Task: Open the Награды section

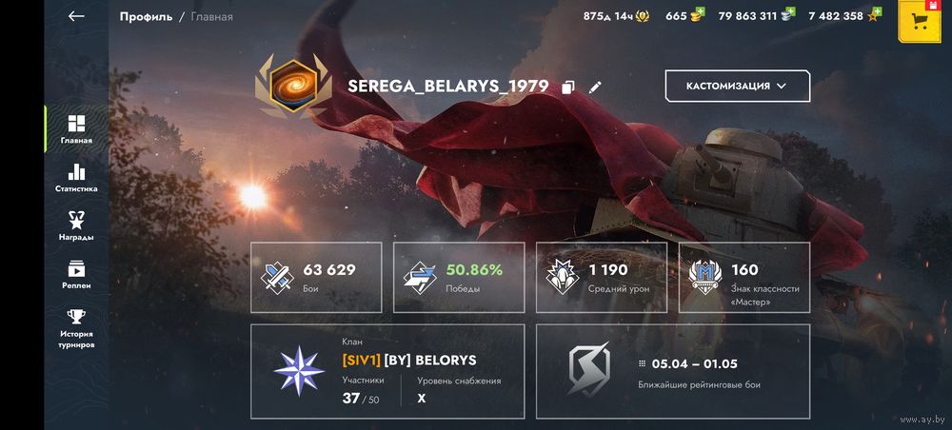Action: coord(76,226)
